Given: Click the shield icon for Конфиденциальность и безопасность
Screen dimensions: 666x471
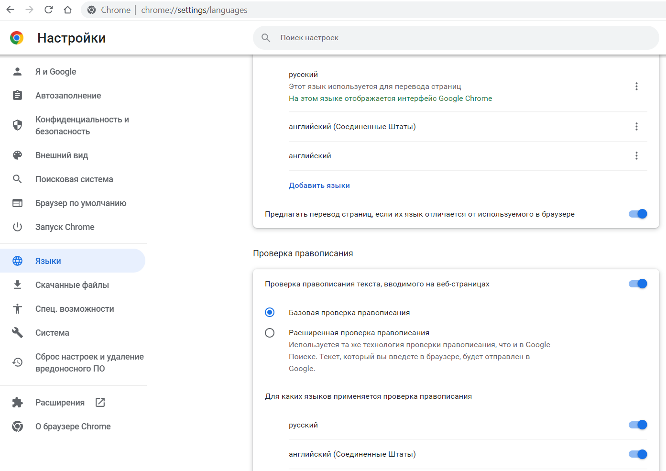Looking at the screenshot, I should pos(17,125).
